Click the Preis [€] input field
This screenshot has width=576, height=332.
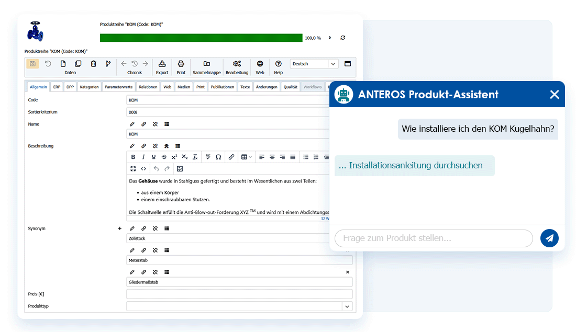[x=239, y=294]
